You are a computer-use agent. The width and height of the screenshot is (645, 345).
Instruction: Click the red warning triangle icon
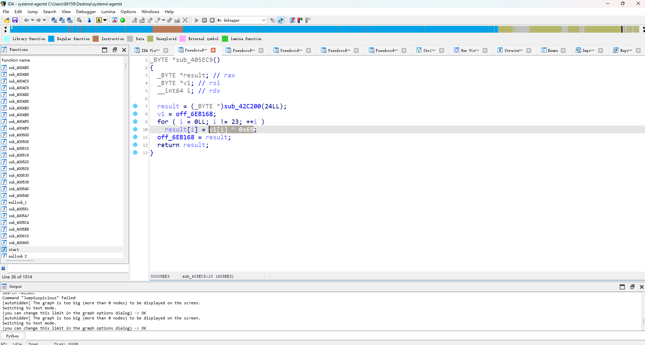115,20
